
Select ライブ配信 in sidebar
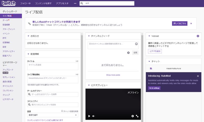coord(11,16)
